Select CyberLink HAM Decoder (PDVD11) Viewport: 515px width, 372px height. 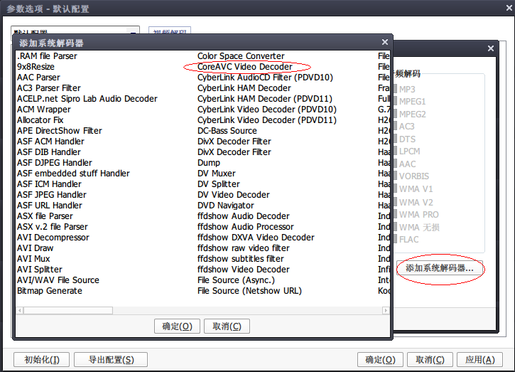pyautogui.click(x=265, y=99)
